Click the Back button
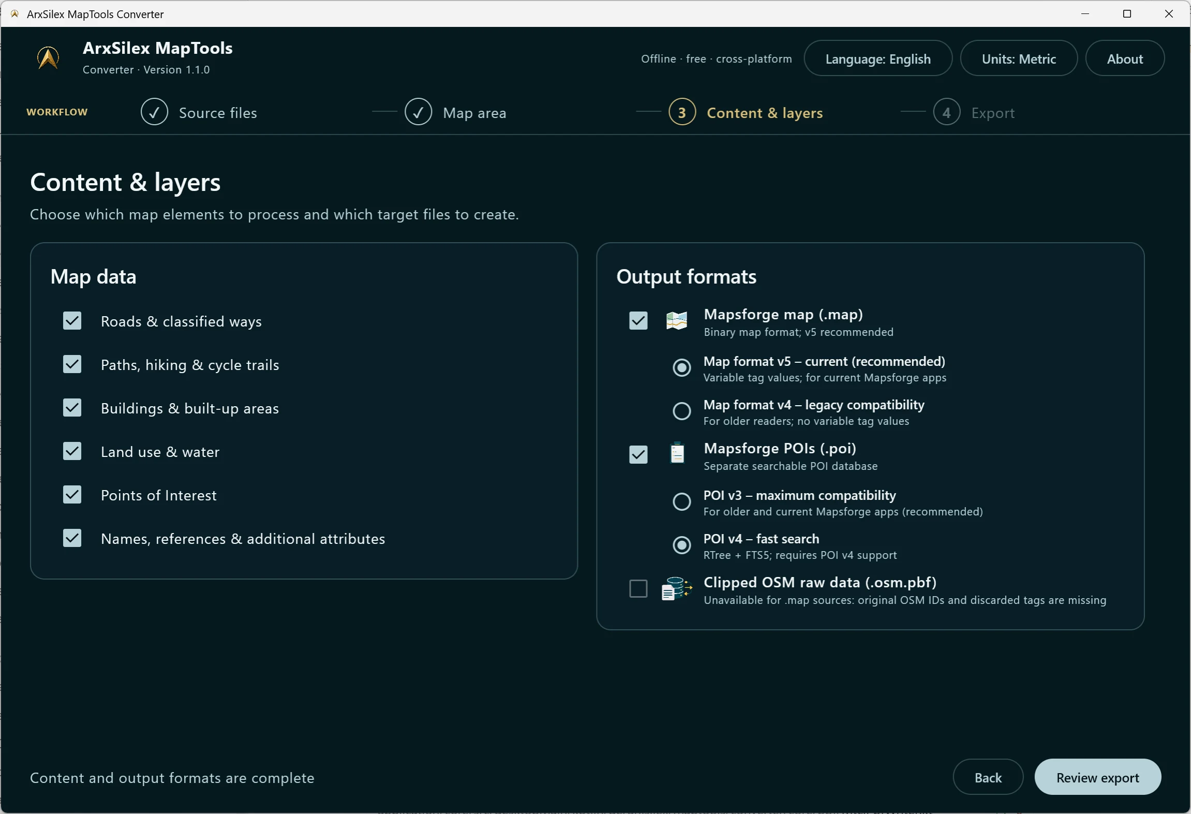Screen dimensions: 1191x814 pos(988,777)
